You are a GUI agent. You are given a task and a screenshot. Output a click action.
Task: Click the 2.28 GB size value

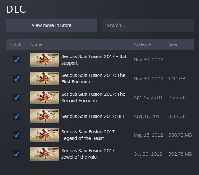tap(177, 98)
